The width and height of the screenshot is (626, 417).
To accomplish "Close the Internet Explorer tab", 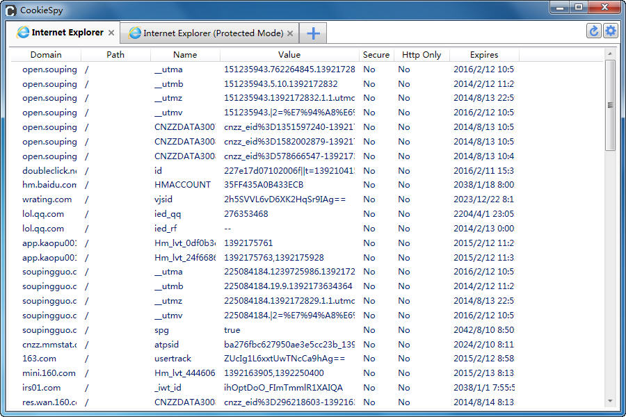I will pos(111,33).
